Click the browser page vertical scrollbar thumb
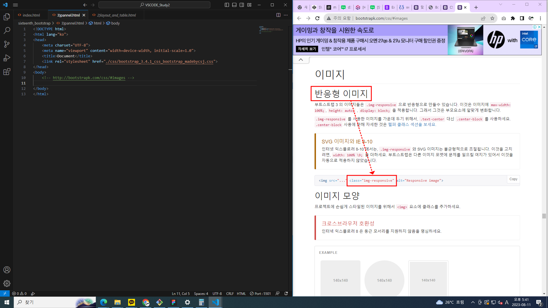This screenshot has width=548, height=308. (x=544, y=216)
